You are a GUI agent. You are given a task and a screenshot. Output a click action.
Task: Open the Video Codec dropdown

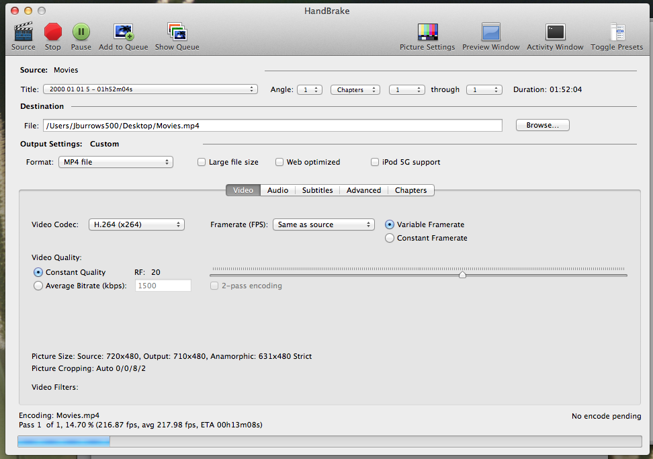136,224
